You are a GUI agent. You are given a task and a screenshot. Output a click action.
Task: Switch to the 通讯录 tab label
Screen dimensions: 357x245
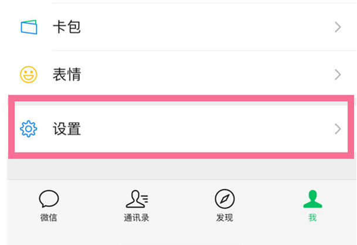pos(137,218)
